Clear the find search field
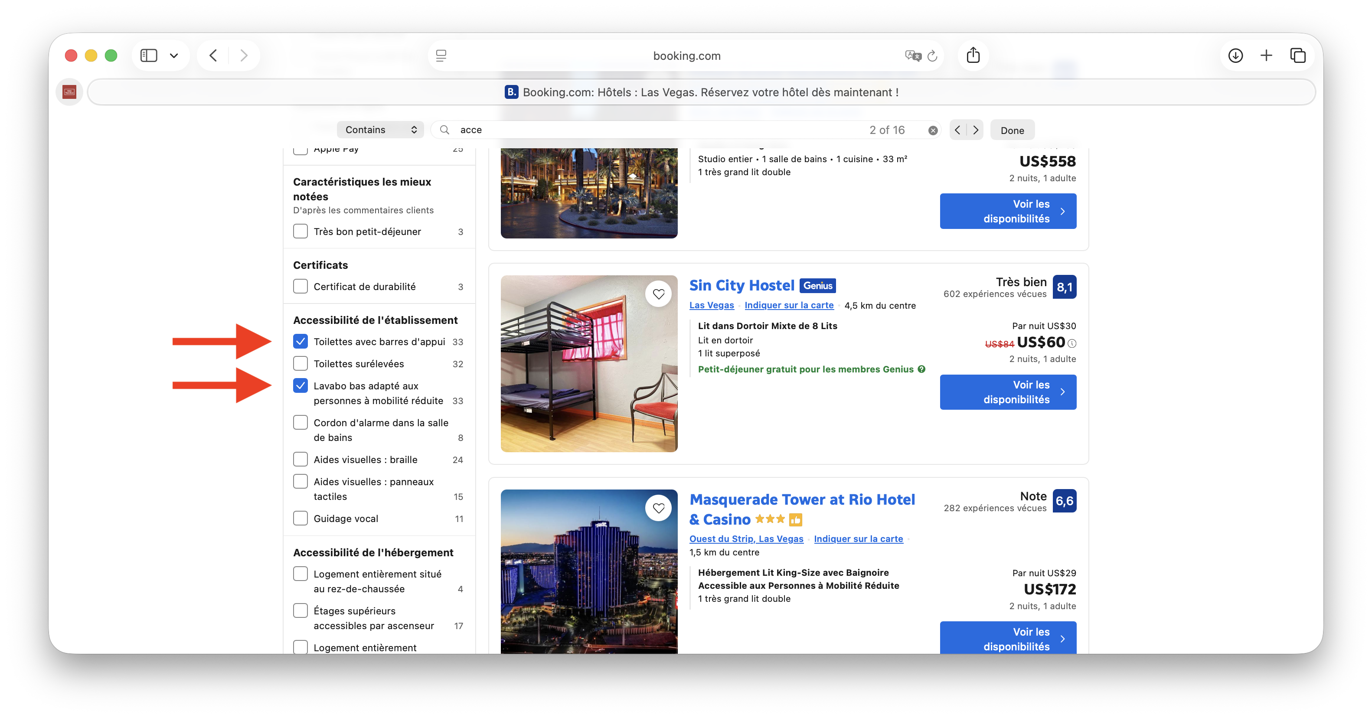This screenshot has height=718, width=1372. 933,131
